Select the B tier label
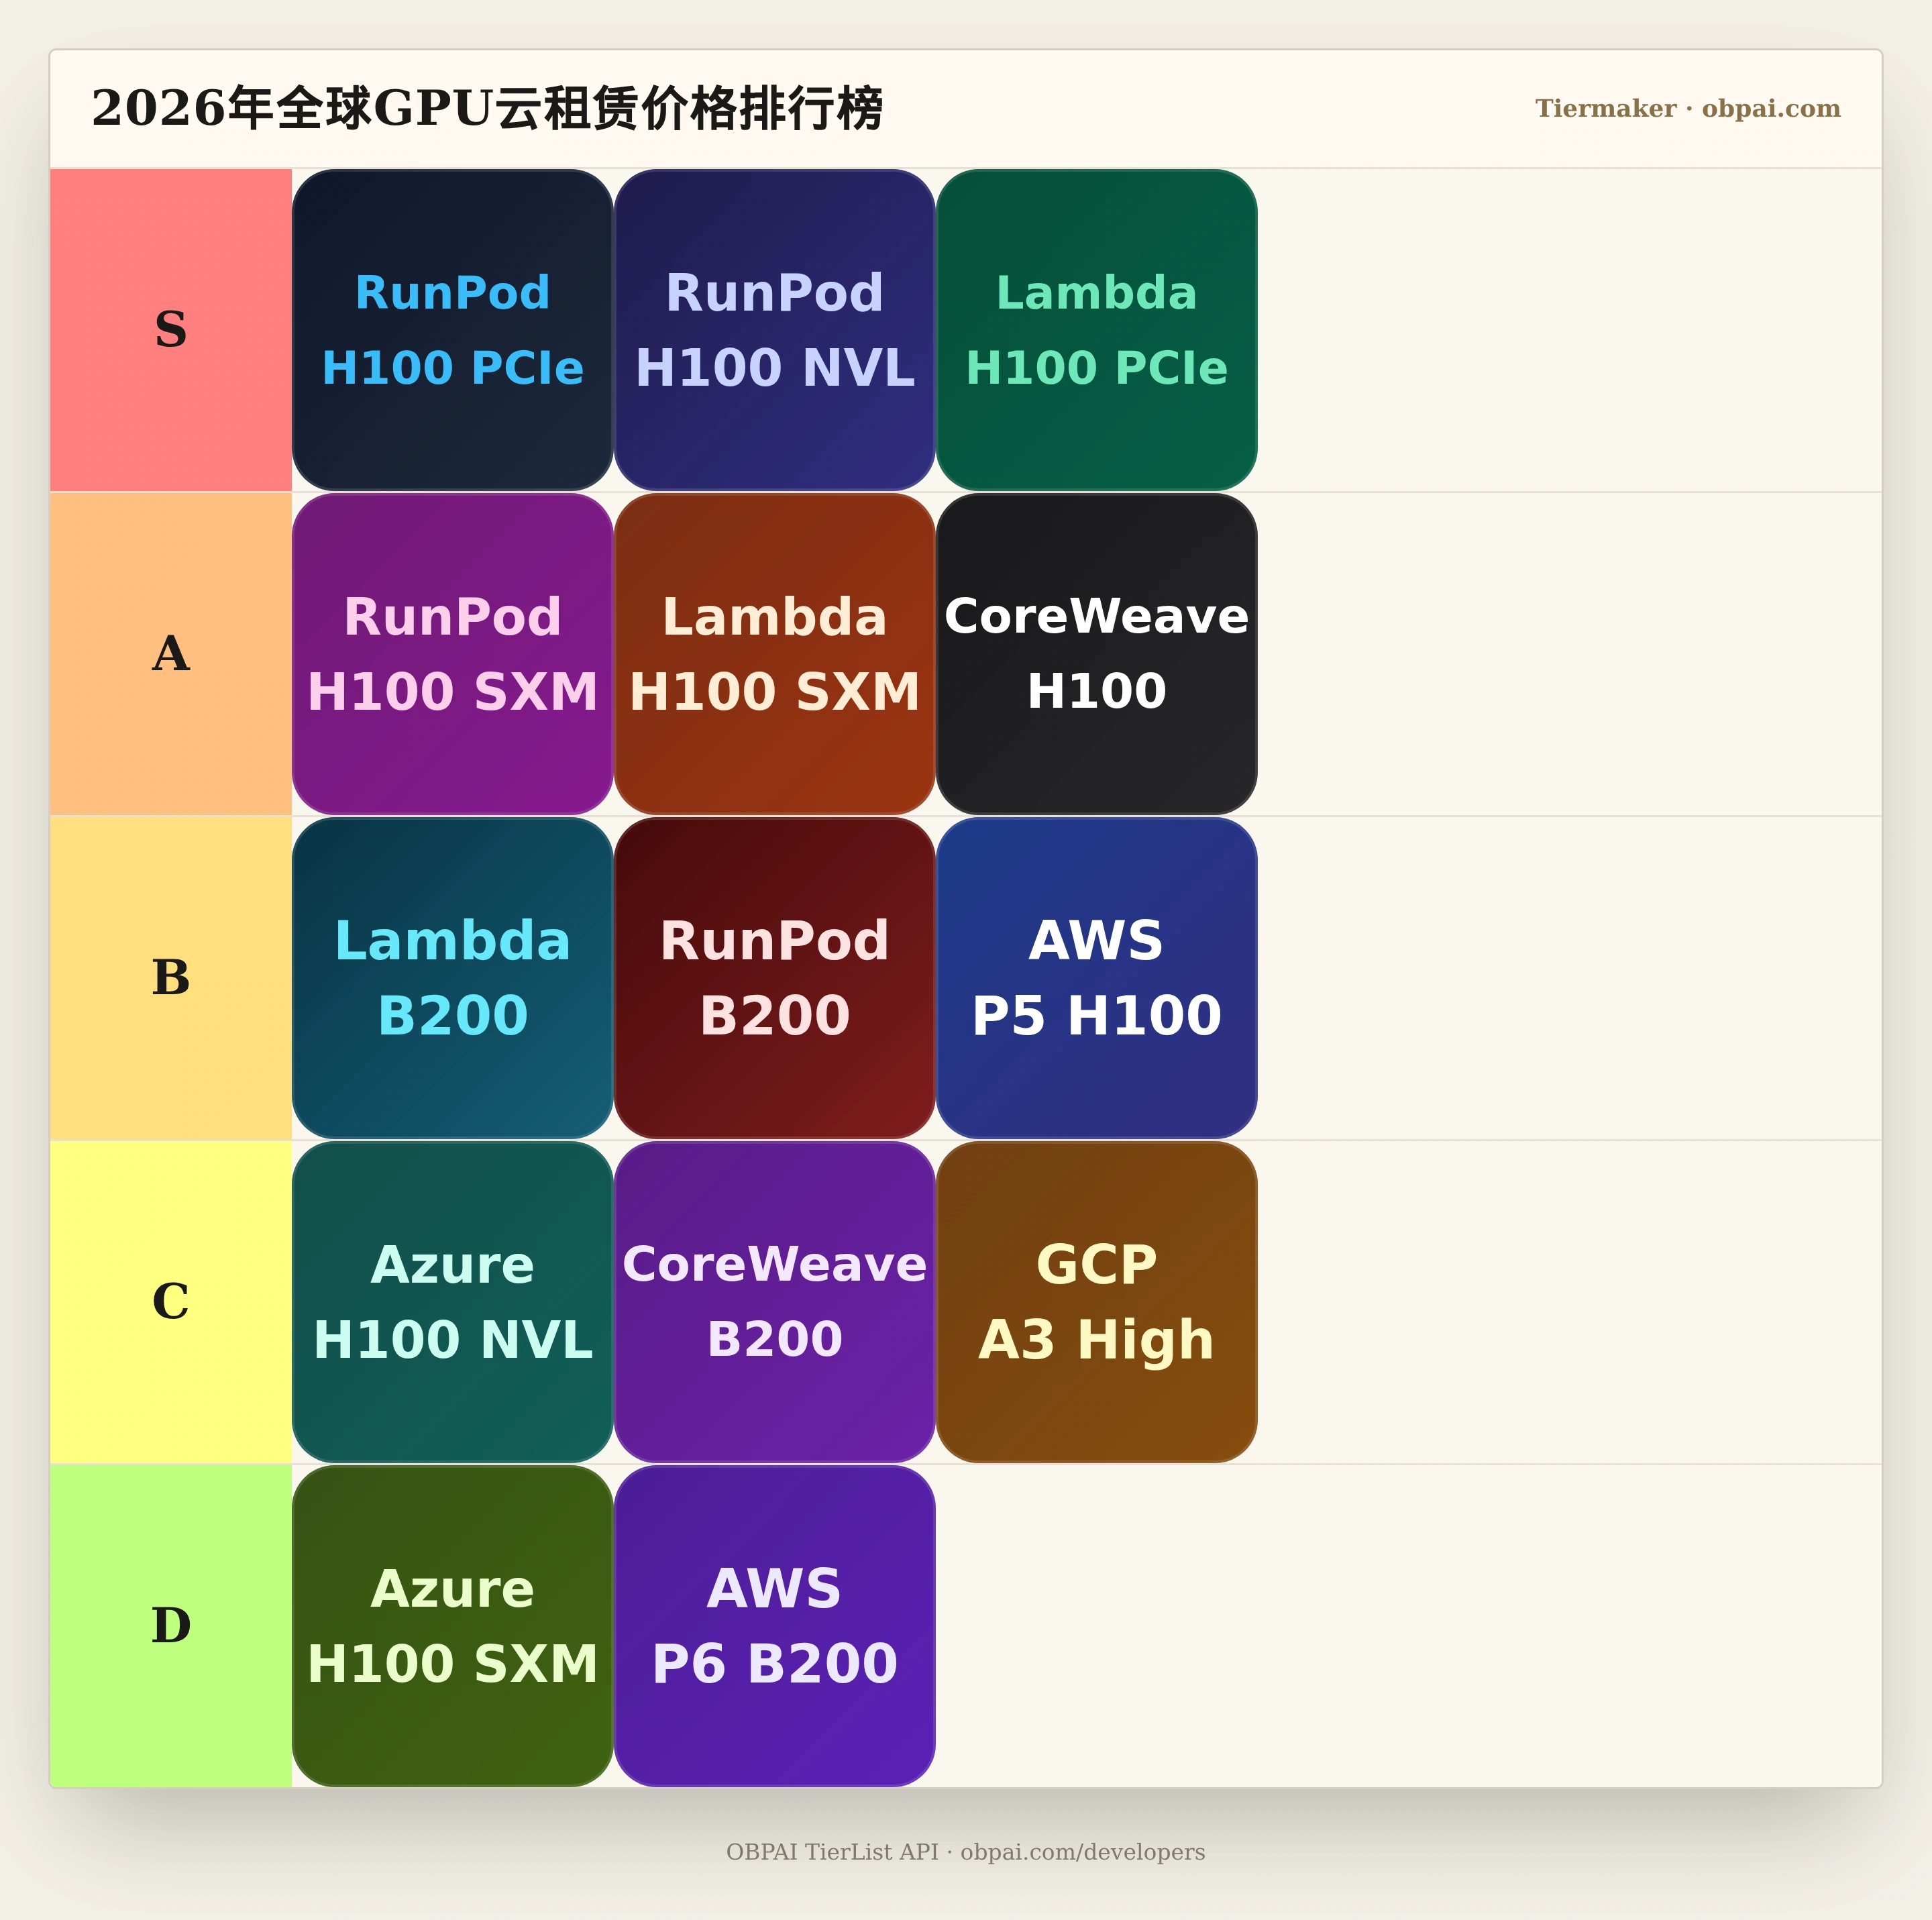The image size is (1932, 1920). (171, 978)
